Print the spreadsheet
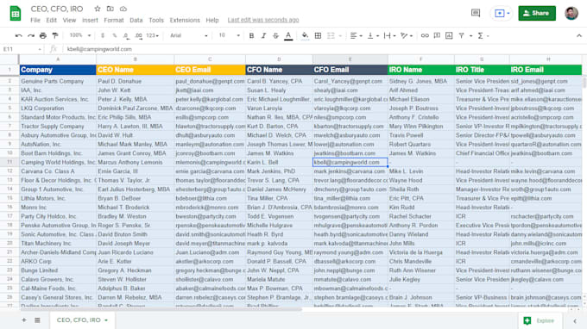The image size is (587, 329). click(x=43, y=35)
